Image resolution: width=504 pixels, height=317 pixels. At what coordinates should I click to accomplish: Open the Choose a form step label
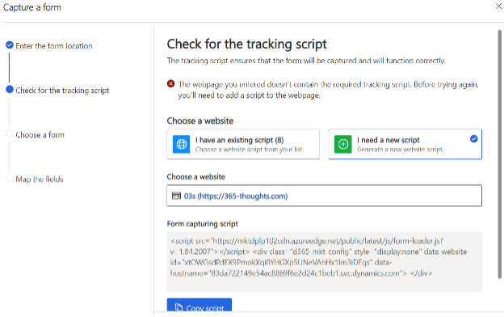click(40, 134)
